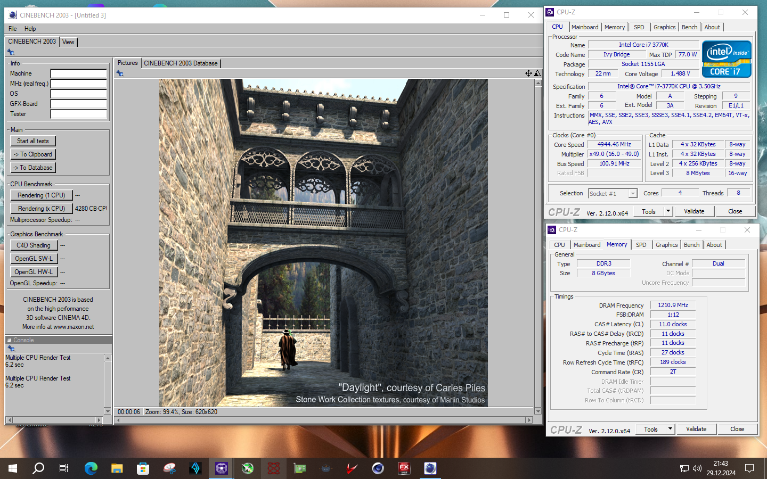Viewport: 767px width, 479px height.
Task: Open the File menu in CINEBENCH
Action: (x=12, y=29)
